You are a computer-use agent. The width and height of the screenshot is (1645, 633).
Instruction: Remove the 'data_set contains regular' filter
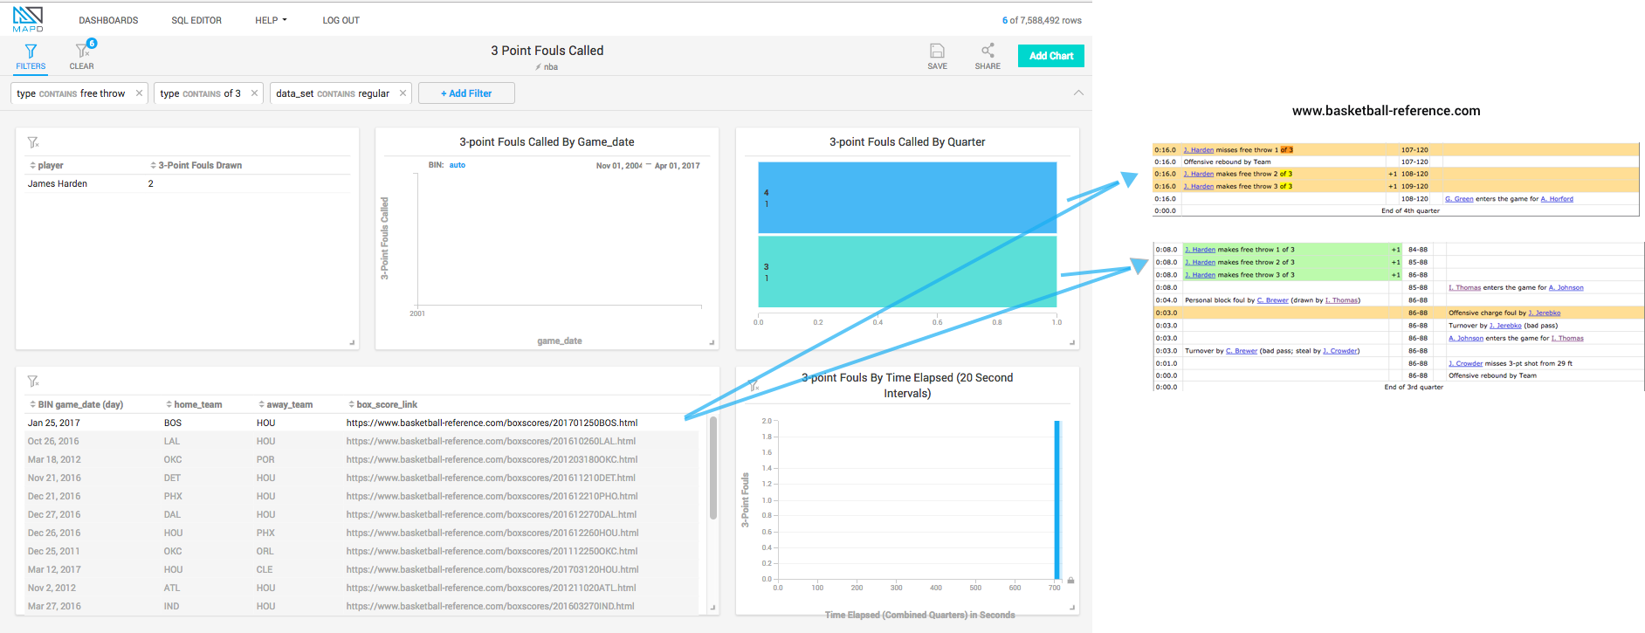[403, 93]
